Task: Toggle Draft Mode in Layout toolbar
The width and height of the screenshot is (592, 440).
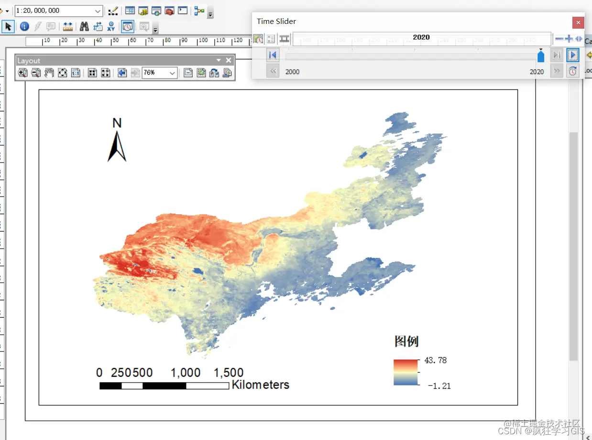Action: pos(188,73)
